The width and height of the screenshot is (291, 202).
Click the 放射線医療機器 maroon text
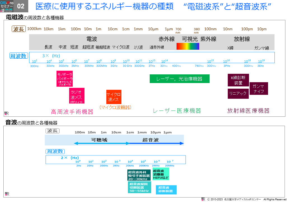click(248, 111)
